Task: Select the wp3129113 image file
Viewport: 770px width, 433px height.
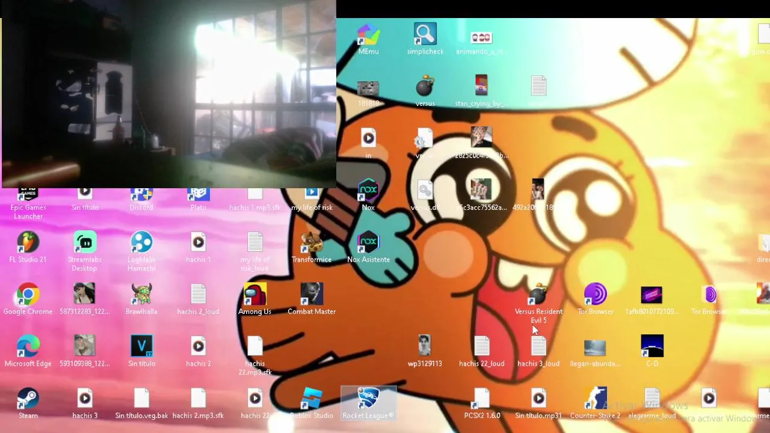Action: pos(425,352)
